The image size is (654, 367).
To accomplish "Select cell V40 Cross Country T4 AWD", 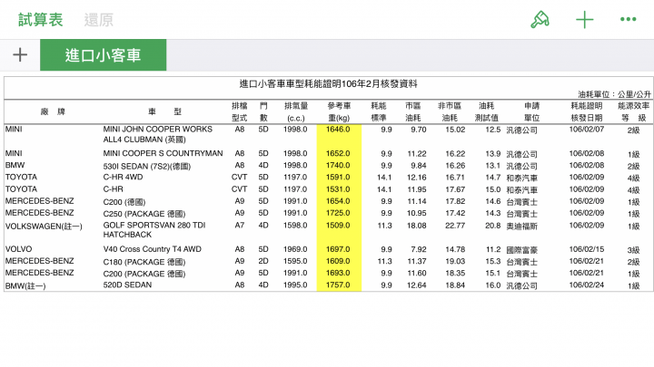I will pos(153,249).
